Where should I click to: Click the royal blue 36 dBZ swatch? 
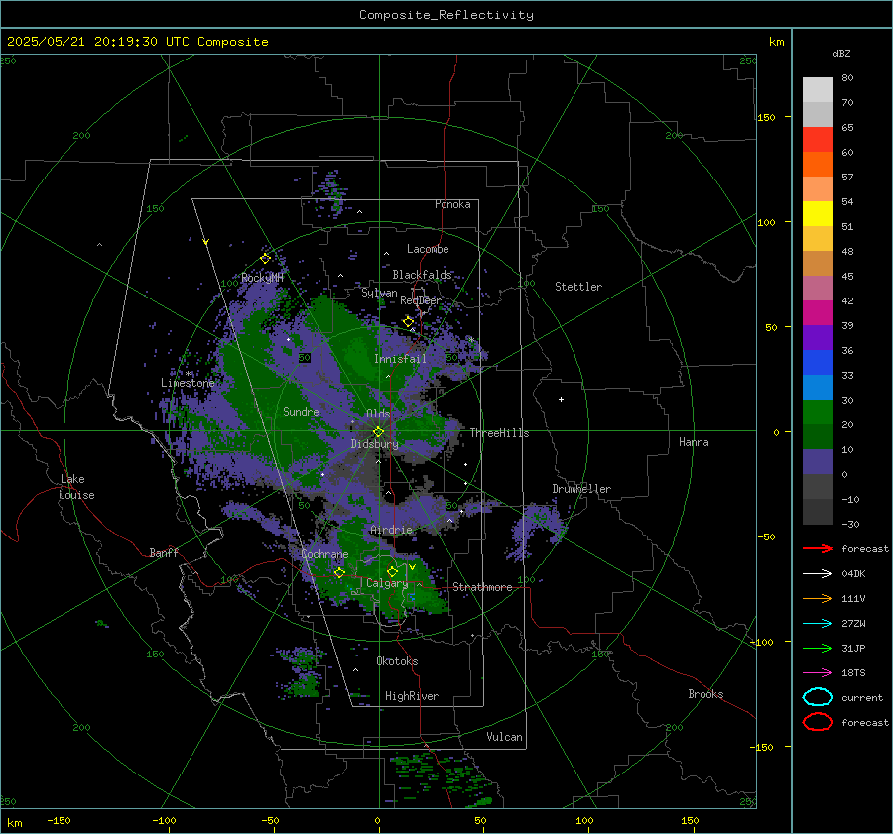[x=818, y=363]
